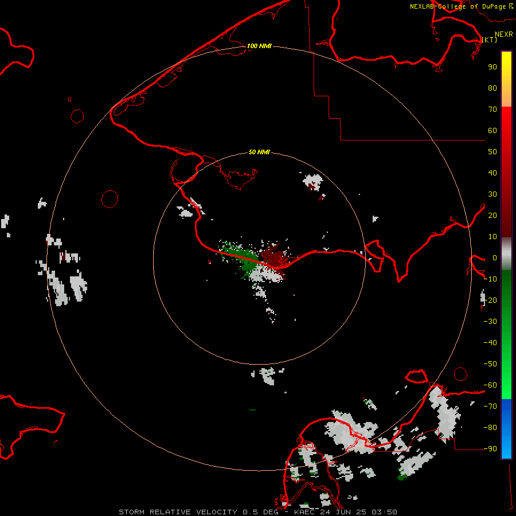The height and width of the screenshot is (516, 516).
Task: Select the -10 value on the velocity scale
Action: (490, 279)
